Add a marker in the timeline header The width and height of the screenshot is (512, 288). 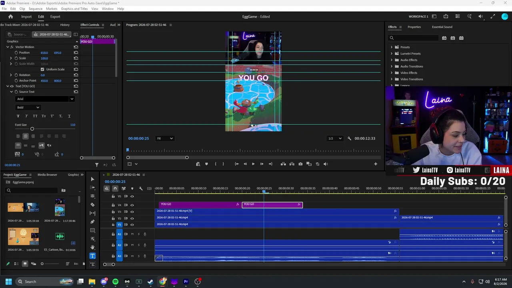(x=132, y=188)
